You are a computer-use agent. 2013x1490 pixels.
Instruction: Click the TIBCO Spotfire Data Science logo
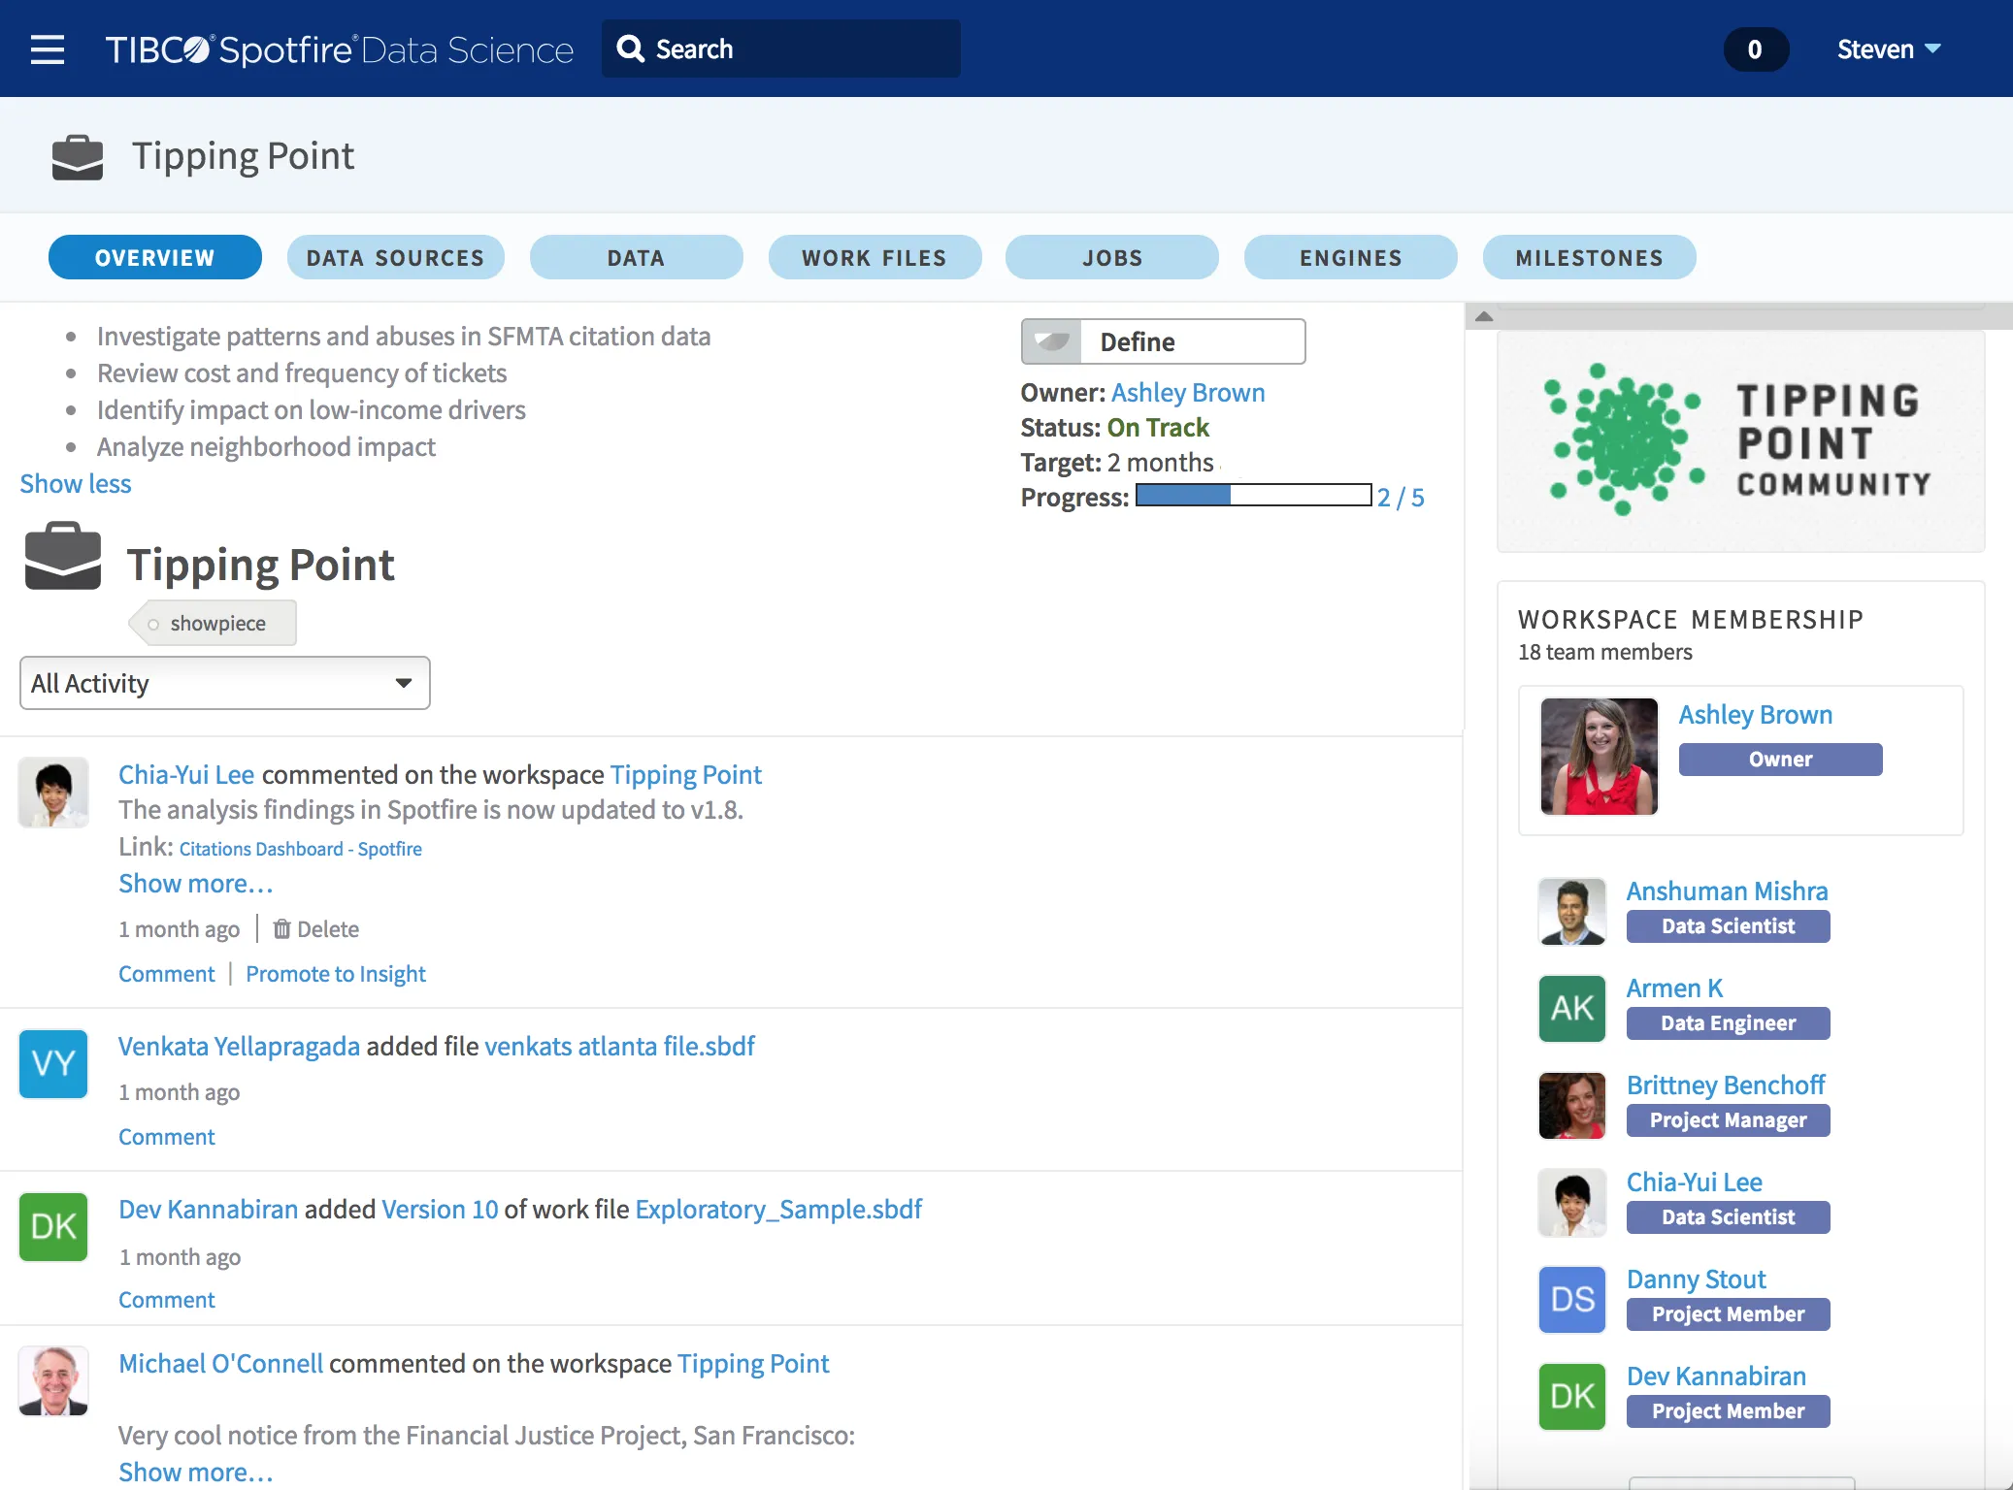click(x=339, y=49)
